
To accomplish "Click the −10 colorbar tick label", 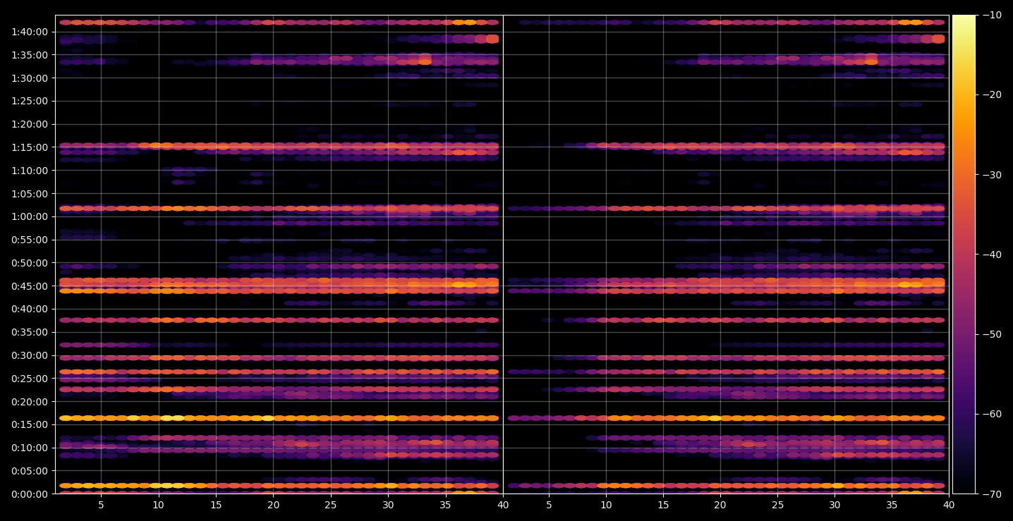I will point(991,15).
